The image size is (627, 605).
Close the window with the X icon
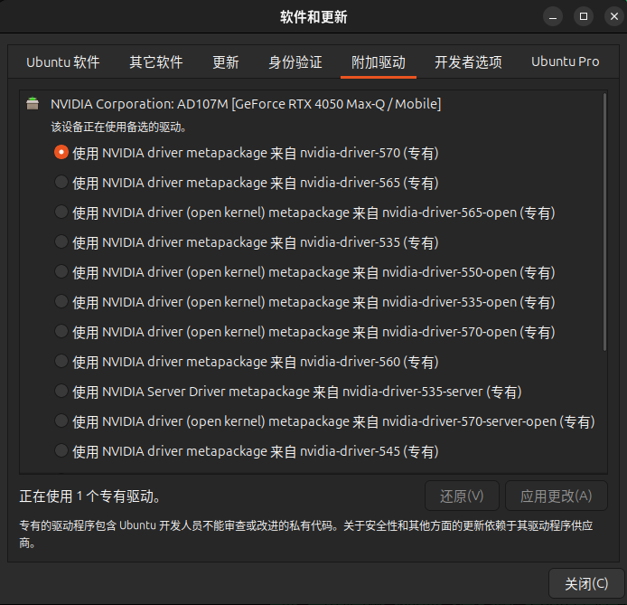coord(614,17)
